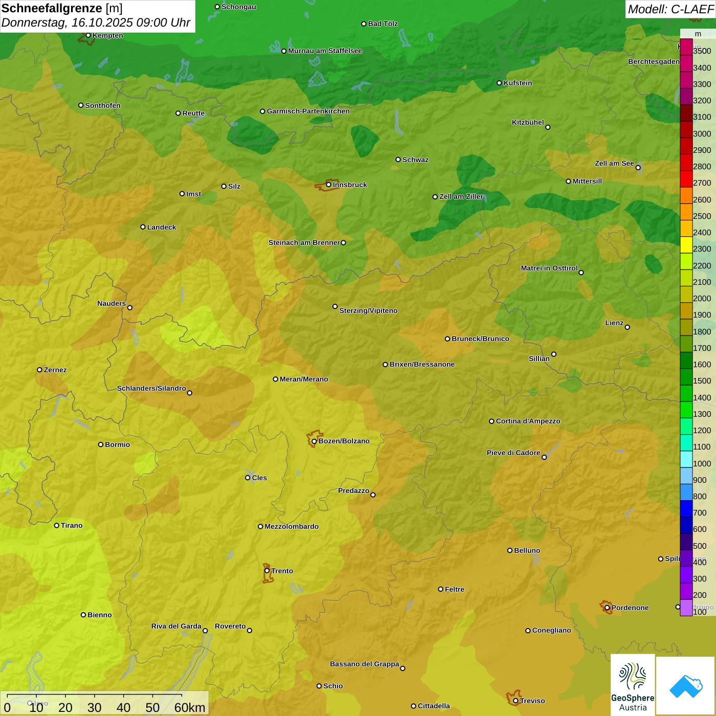Screen dimensions: 716x716
Task: Click the Matrei in Osttirol label
Action: [x=549, y=268]
